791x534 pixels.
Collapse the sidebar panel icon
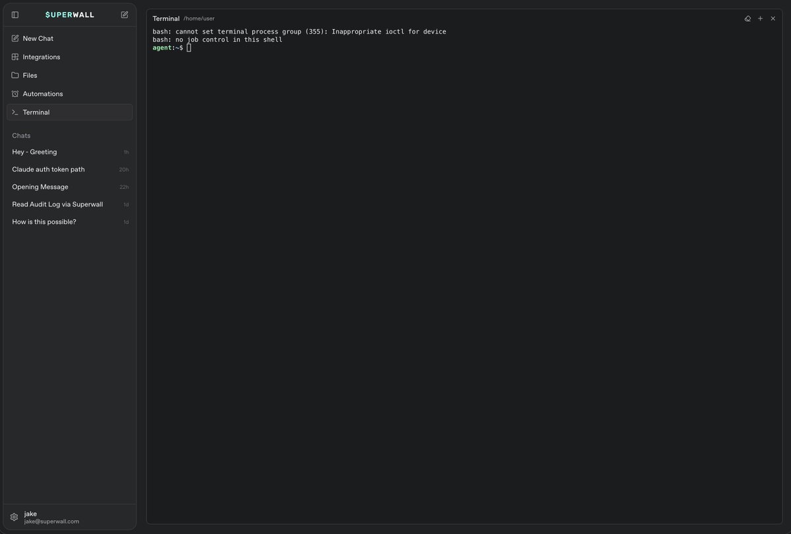[x=15, y=14]
